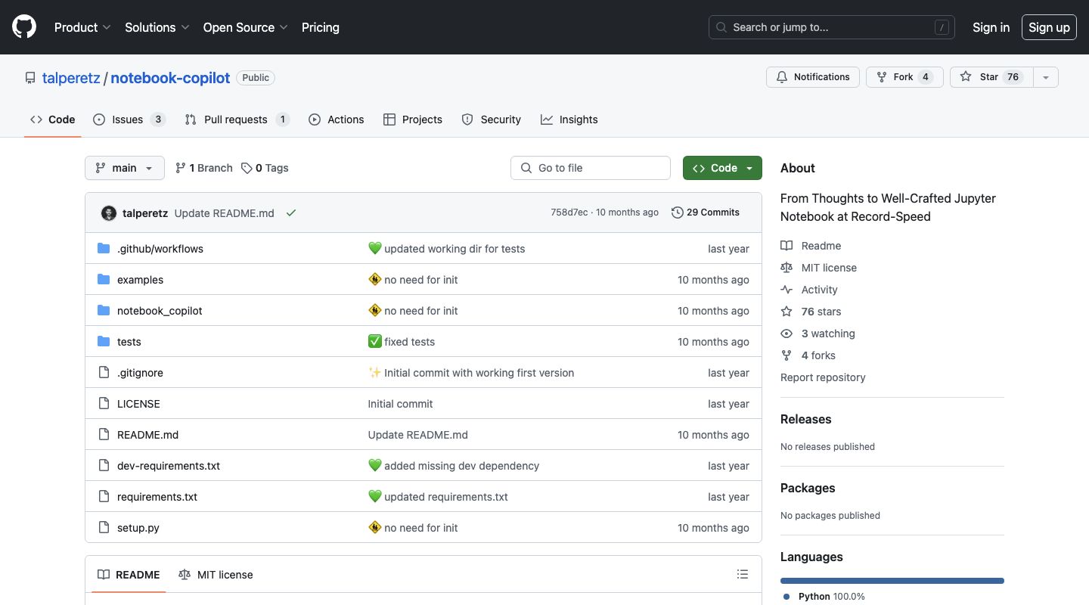Click the .github/workflows folder icon
1089x605 pixels.
[x=104, y=249]
